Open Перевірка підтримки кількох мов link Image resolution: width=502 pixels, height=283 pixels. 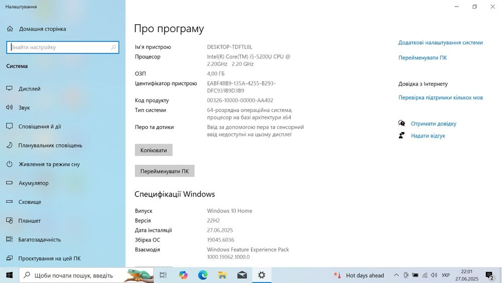tap(441, 98)
